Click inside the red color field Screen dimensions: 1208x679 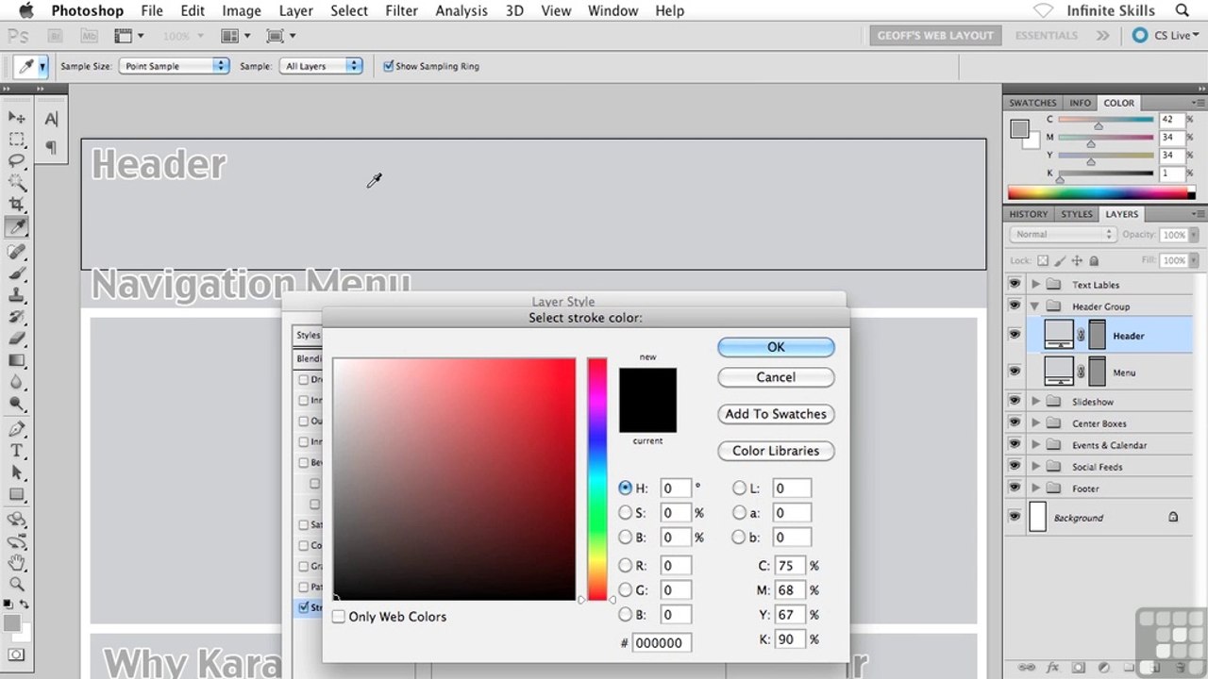(454, 479)
